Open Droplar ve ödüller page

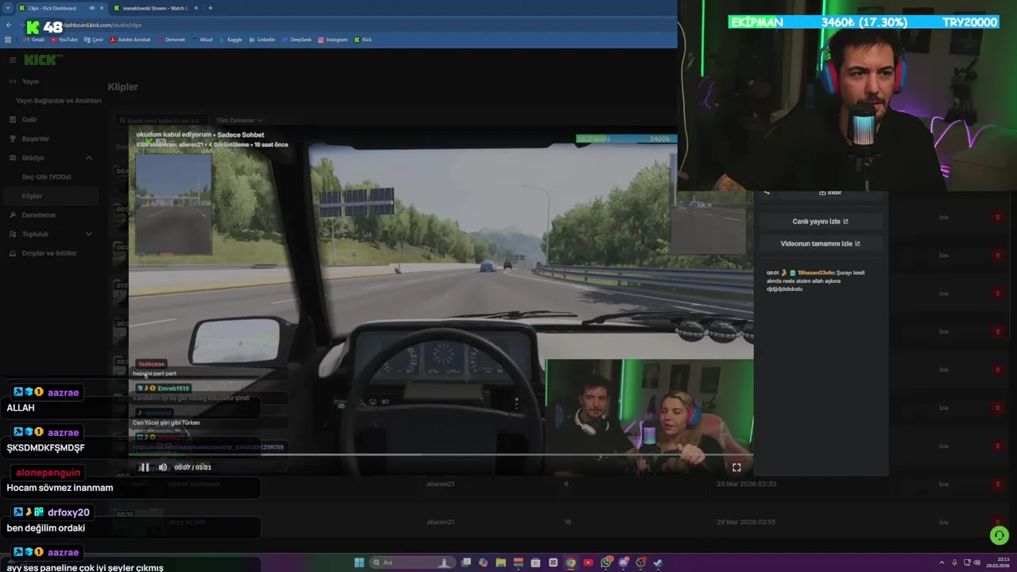pos(49,253)
